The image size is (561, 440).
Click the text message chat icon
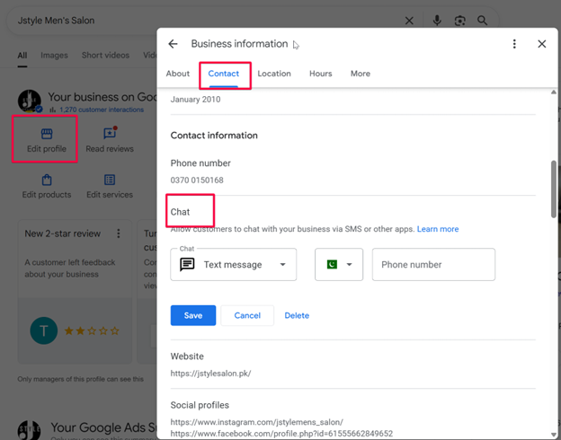(187, 265)
